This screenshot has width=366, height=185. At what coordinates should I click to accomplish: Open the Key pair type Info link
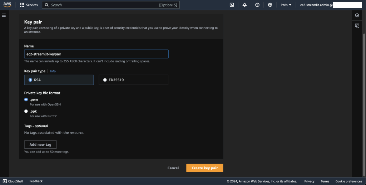tap(53, 71)
